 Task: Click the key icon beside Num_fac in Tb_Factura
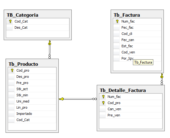coord(117,21)
